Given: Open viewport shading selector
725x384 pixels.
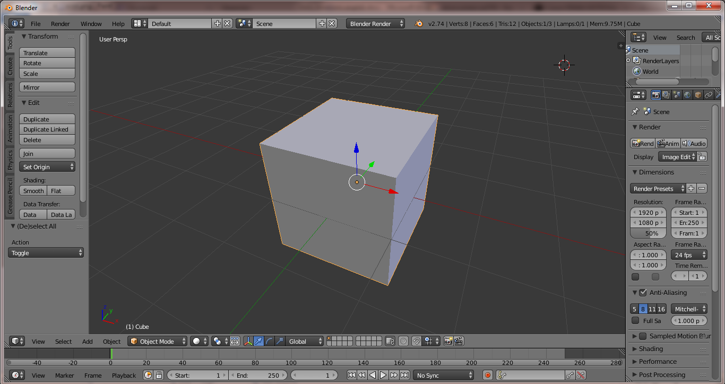Looking at the screenshot, I should tap(199, 341).
